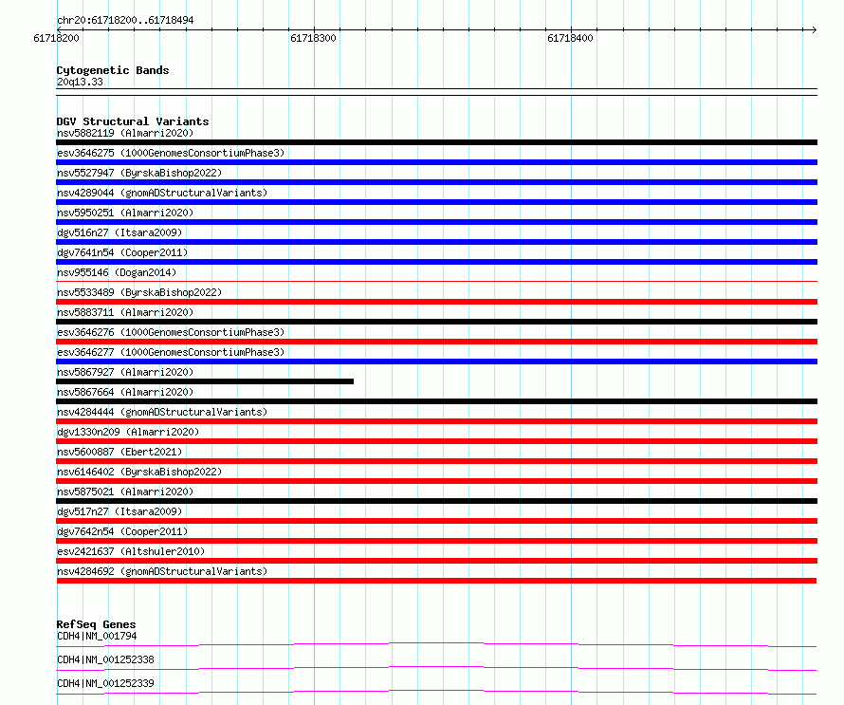
Task: Click the nsv5882119 (Almarri2020) variant label
Action: [125, 133]
